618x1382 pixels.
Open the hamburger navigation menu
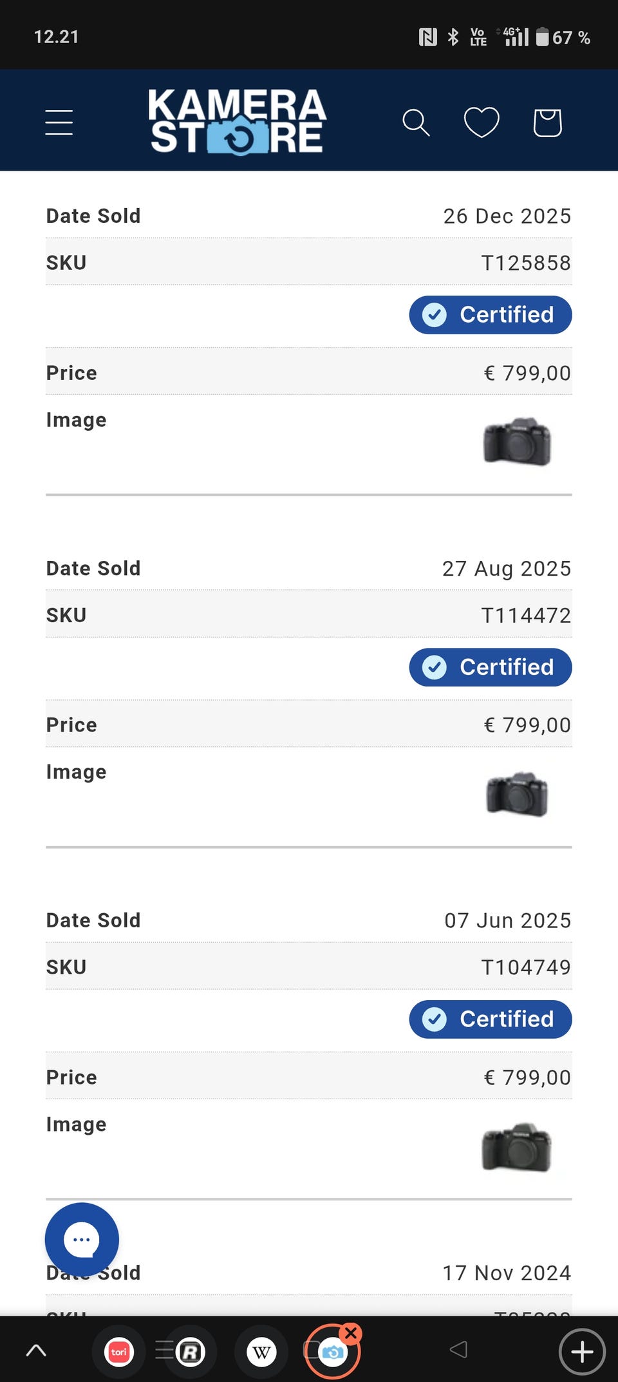pos(59,122)
